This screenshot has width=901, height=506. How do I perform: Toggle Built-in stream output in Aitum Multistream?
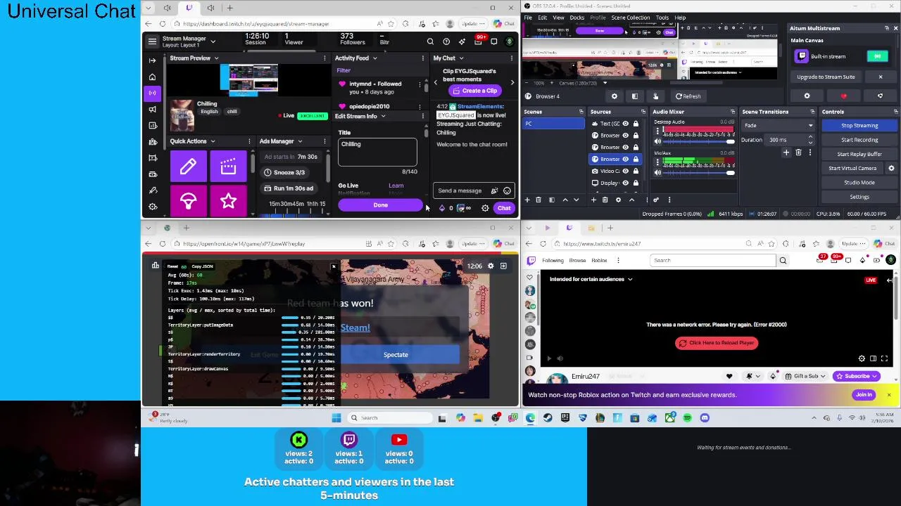pyautogui.click(x=878, y=56)
